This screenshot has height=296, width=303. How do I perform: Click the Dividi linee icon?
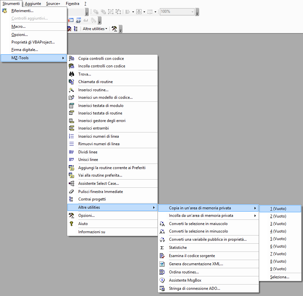click(x=71, y=152)
